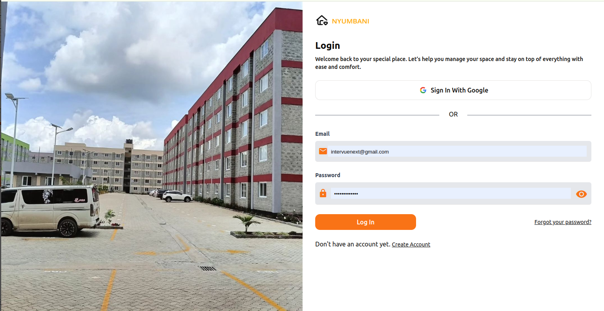Follow the Create Account link

coord(411,244)
